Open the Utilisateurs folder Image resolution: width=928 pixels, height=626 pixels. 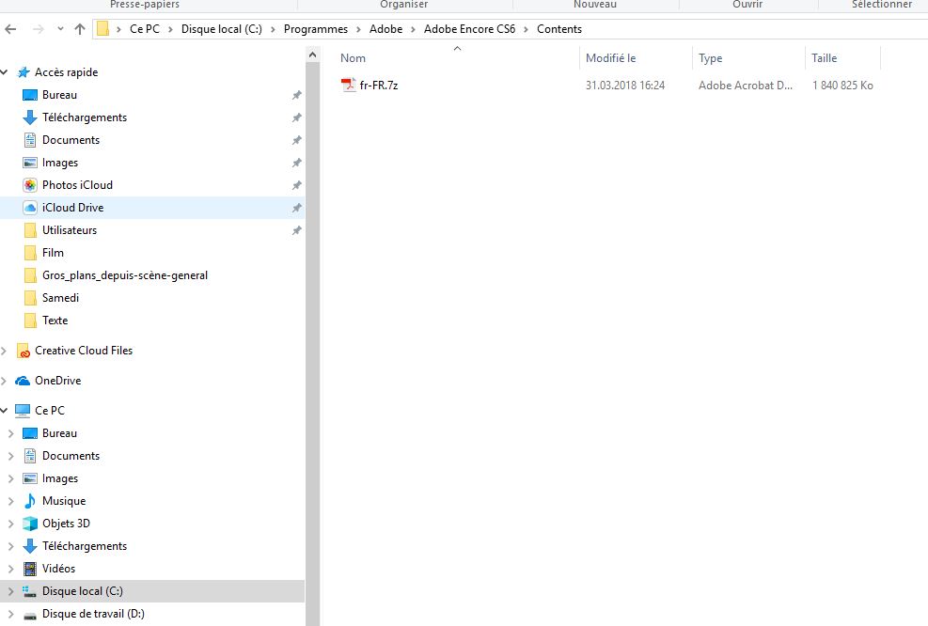(x=70, y=230)
